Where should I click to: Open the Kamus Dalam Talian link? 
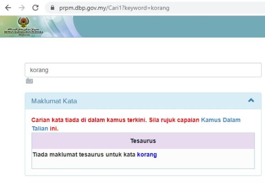pyautogui.click(x=221, y=120)
